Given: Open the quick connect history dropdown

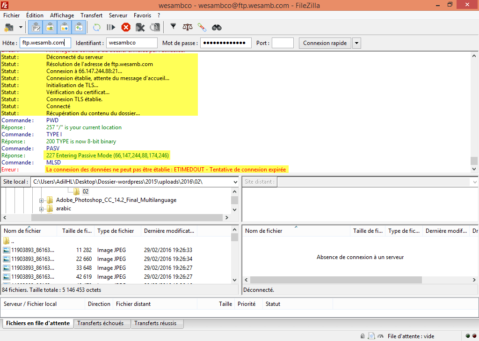Looking at the screenshot, I should click(356, 43).
